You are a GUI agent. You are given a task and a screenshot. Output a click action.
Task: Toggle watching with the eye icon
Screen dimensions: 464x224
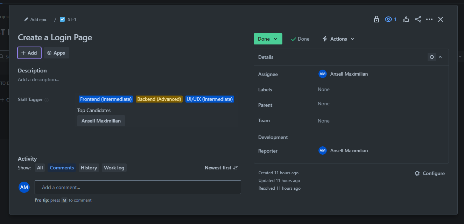point(388,19)
